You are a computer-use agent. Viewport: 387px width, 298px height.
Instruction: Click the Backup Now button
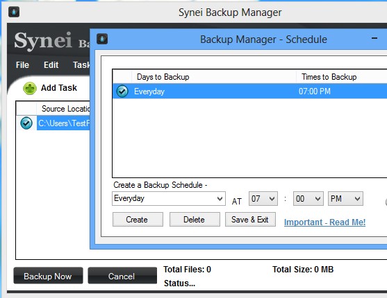(x=48, y=276)
